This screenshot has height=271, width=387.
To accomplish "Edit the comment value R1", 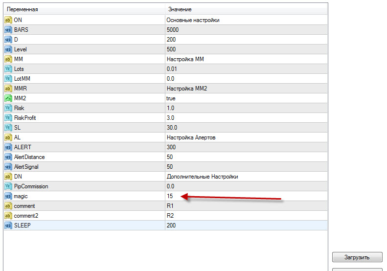I will (x=170, y=206).
